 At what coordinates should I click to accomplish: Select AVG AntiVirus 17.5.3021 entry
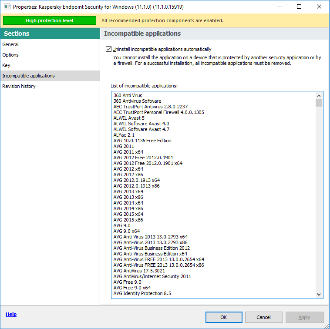tap(139, 271)
